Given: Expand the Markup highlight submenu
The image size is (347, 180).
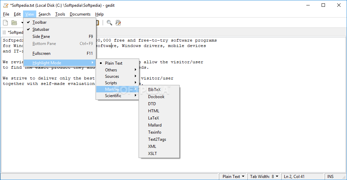Looking at the screenshot, I should coord(117,89).
